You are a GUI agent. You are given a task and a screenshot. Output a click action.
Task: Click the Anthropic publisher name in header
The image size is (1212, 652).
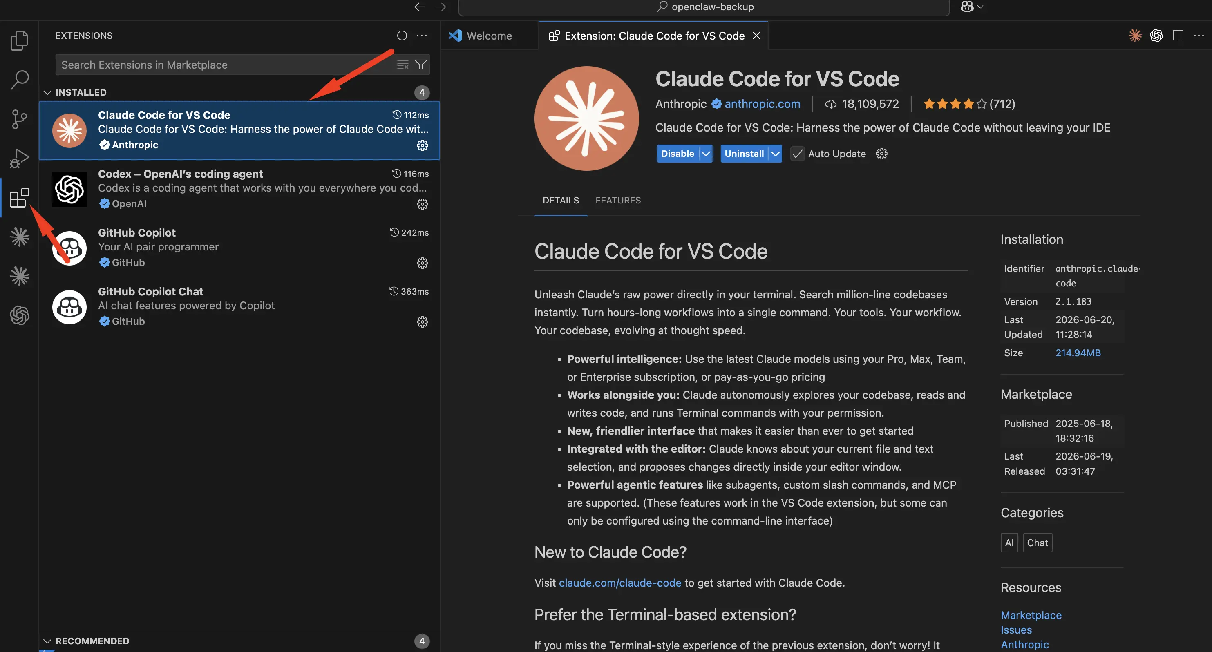click(681, 104)
